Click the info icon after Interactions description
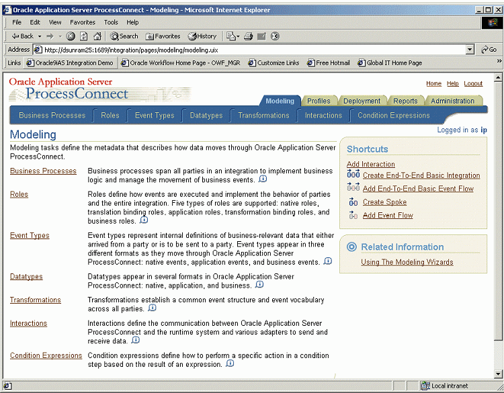Viewport: 504px width, 393px height. pos(136,340)
